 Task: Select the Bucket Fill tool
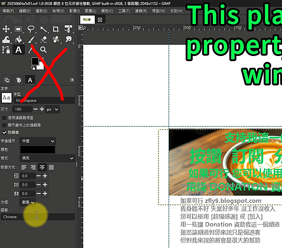click(x=18, y=39)
